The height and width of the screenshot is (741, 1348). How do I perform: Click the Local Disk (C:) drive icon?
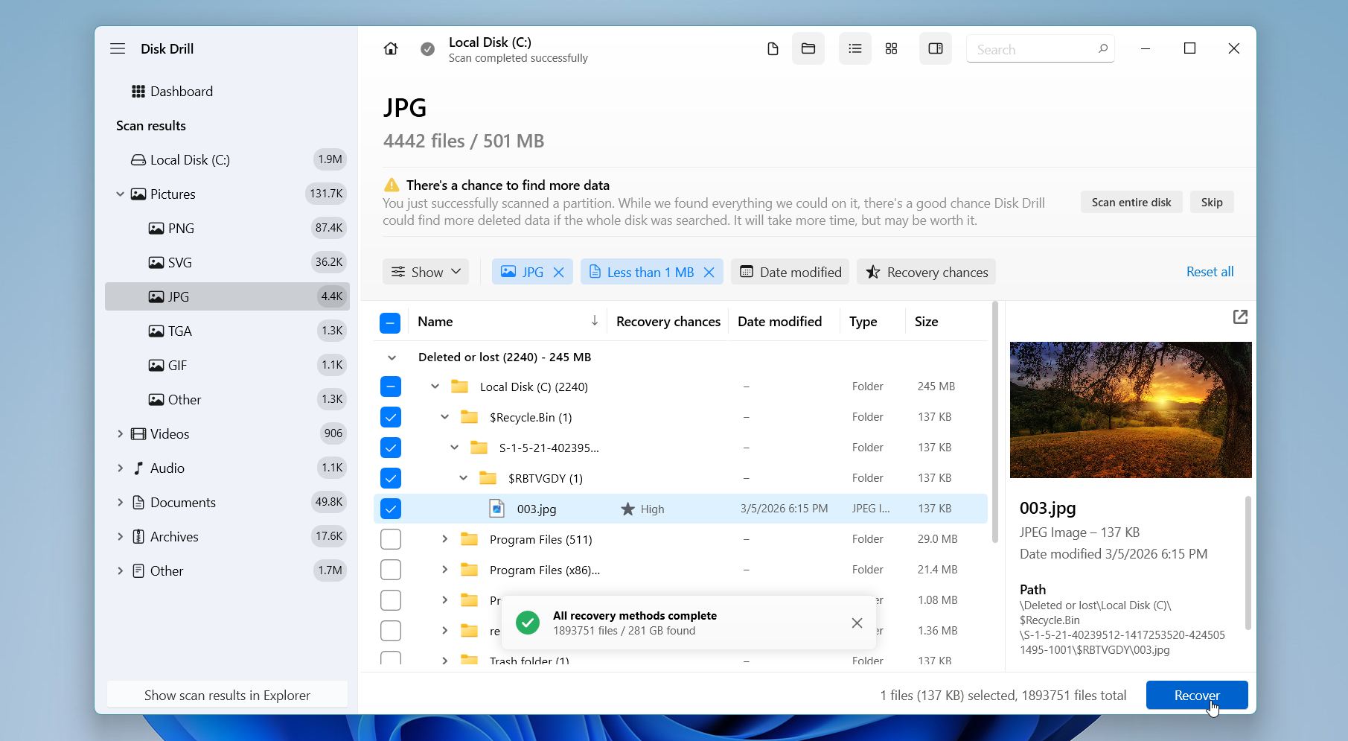coord(138,160)
